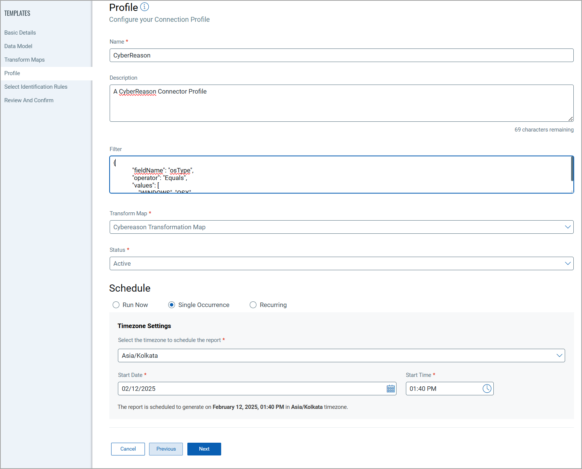Screen dimensions: 582x469
Task: Select the Single Occurrence radio button
Action: point(172,305)
